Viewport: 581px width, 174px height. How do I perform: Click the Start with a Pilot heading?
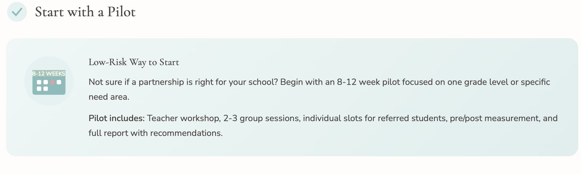click(85, 12)
